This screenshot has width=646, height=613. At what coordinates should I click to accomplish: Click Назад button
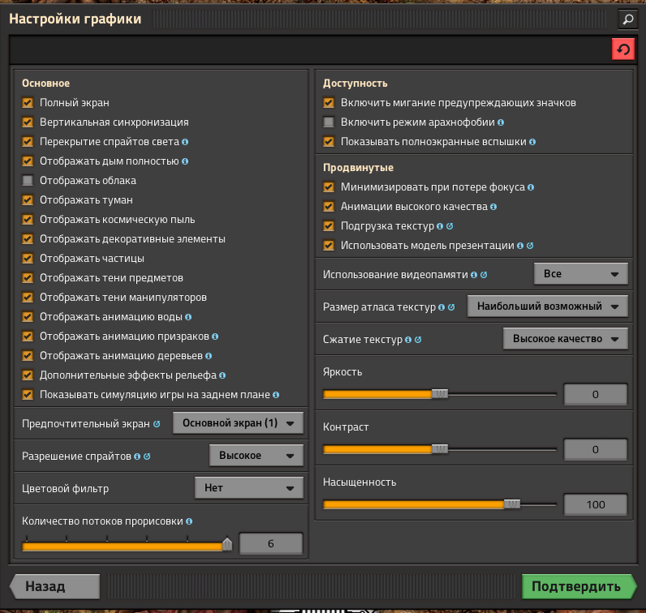click(55, 586)
